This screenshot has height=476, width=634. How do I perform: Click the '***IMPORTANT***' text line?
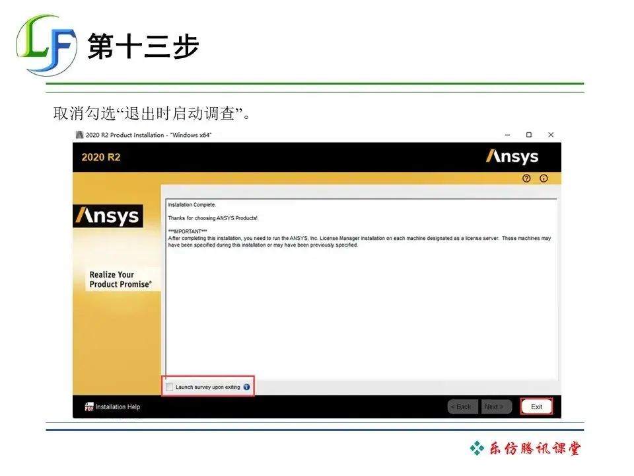[x=188, y=231]
